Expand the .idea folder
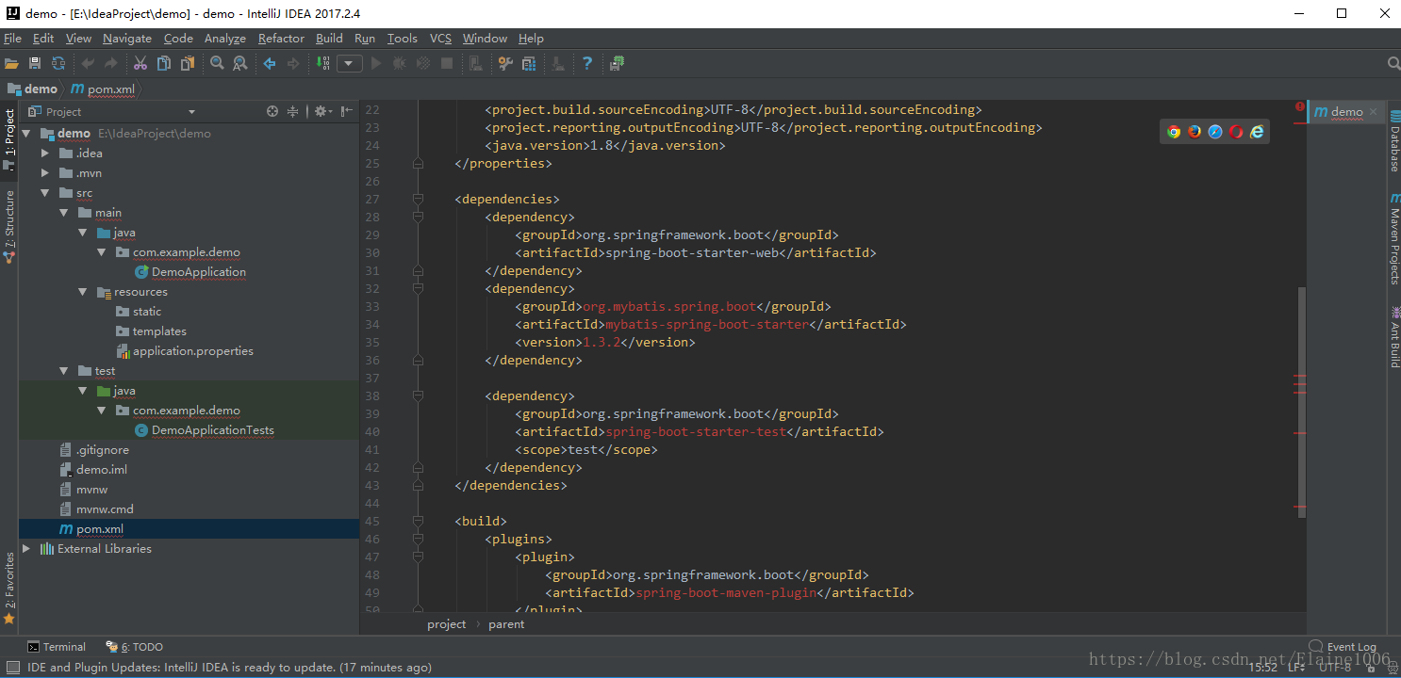The height and width of the screenshot is (678, 1401). coord(45,153)
